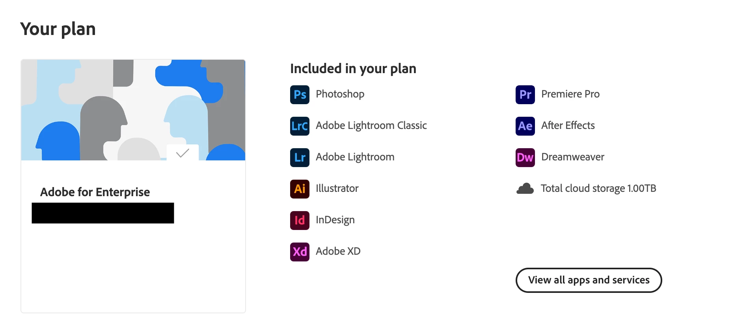
Task: Click the Premiere Pro label
Action: click(570, 94)
